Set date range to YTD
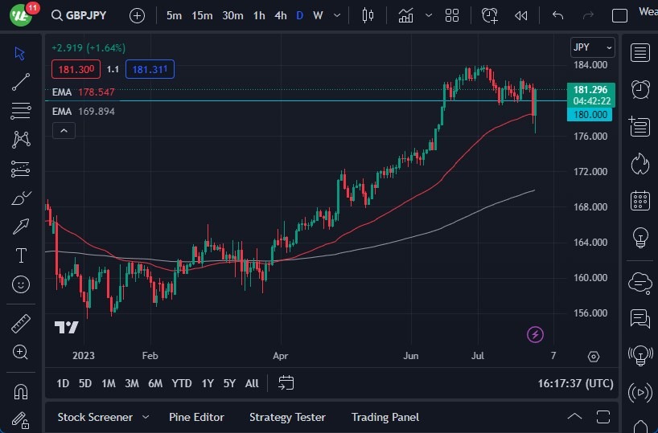Screen dimensions: 658x433 pyautogui.click(x=182, y=383)
